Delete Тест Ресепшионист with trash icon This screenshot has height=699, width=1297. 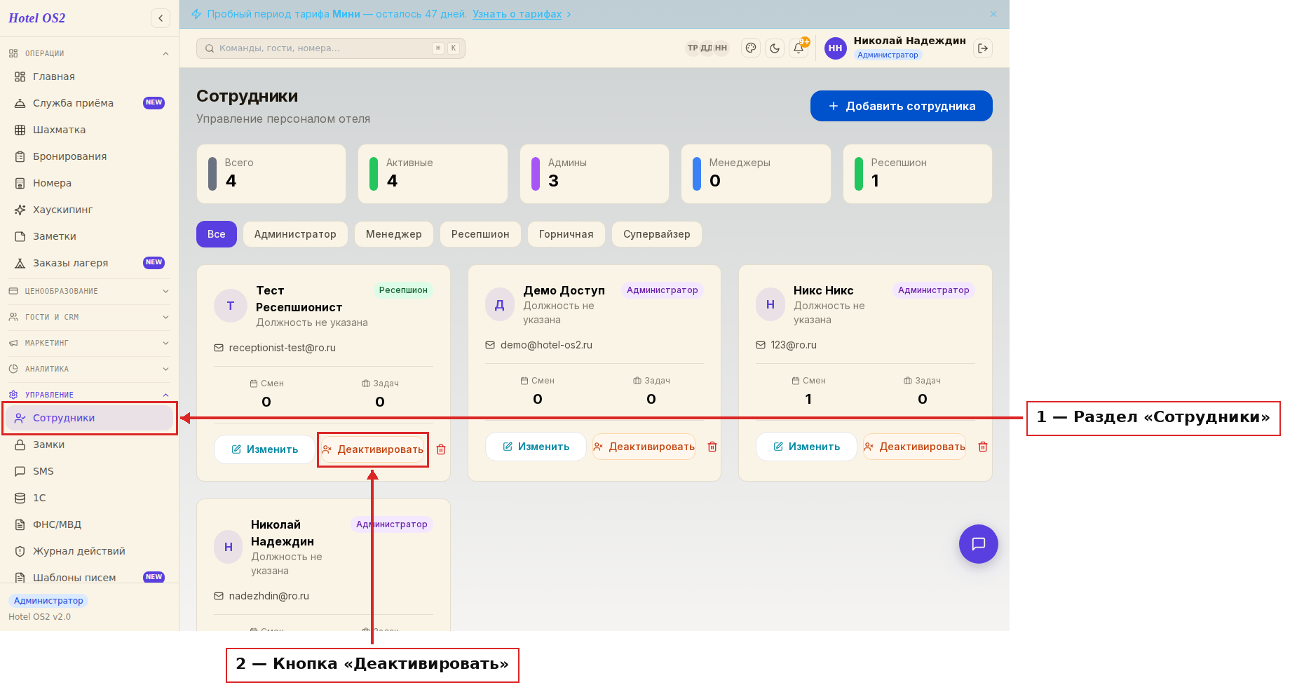tap(441, 449)
